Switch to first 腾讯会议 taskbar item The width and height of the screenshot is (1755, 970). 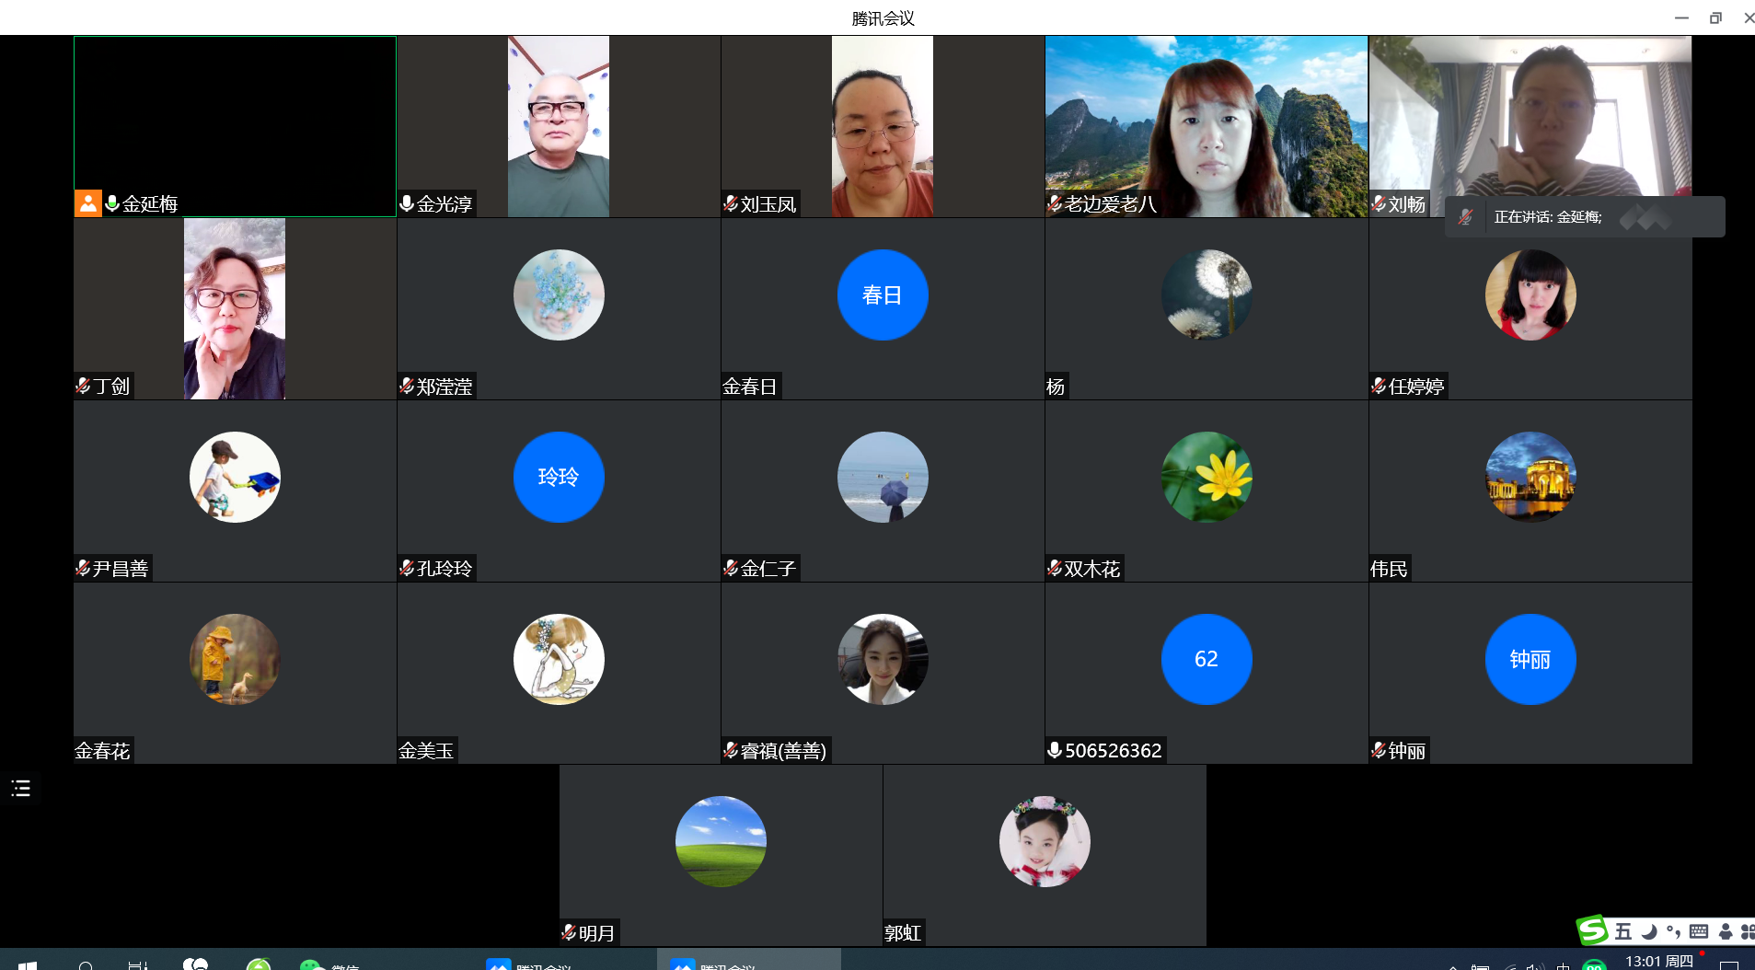tap(530, 964)
